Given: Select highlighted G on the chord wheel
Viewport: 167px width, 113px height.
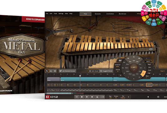Looking at the screenshot, I should click(143, 73).
